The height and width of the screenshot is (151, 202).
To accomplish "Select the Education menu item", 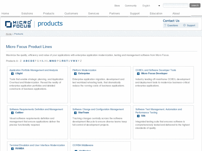I will pyautogui.click(x=156, y=14).
